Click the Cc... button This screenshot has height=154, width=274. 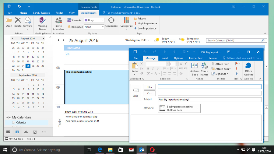[x=149, y=93]
